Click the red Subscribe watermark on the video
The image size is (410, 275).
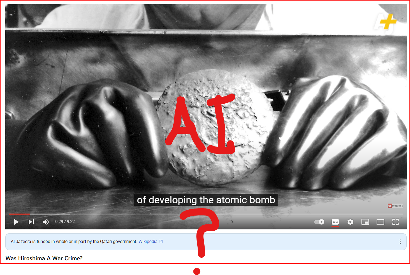click(395, 206)
